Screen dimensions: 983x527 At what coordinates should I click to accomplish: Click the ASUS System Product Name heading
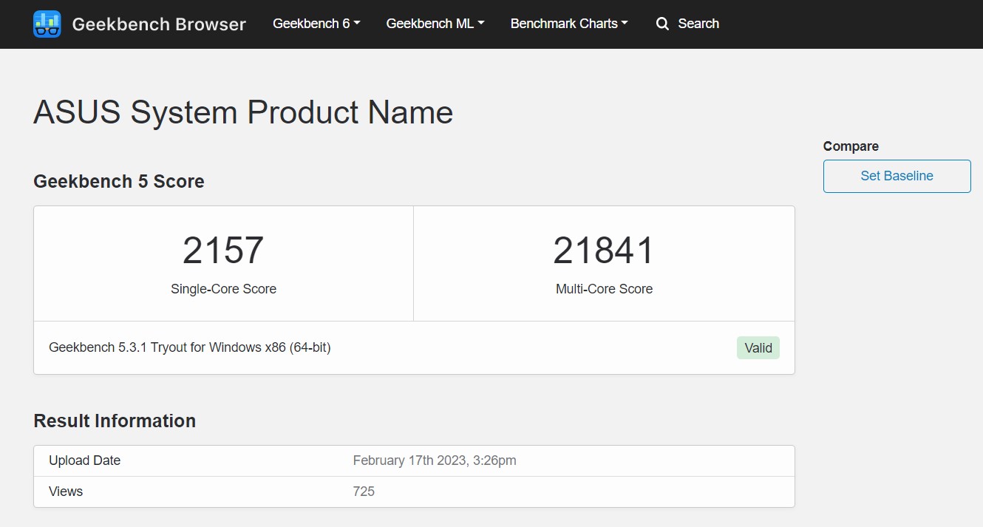243,112
